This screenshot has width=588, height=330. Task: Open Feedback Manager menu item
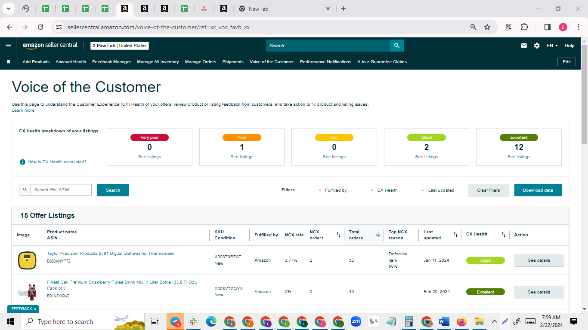click(111, 62)
